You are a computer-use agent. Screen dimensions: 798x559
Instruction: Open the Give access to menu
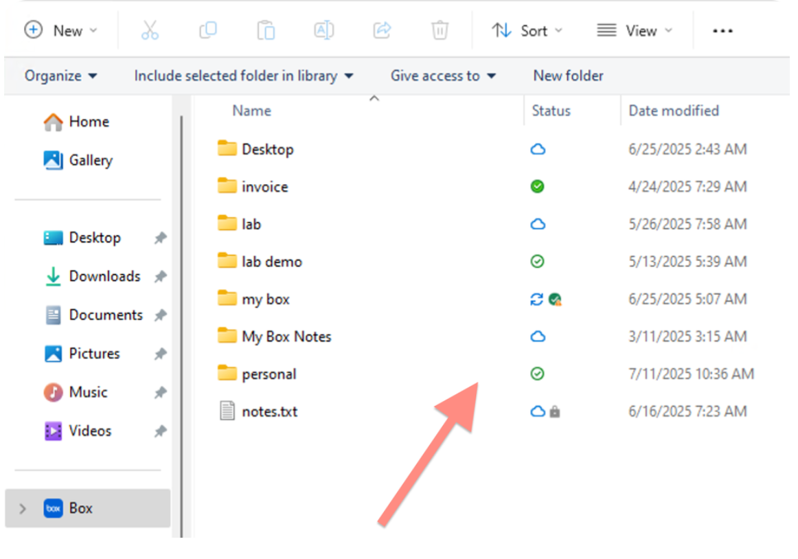(x=443, y=76)
